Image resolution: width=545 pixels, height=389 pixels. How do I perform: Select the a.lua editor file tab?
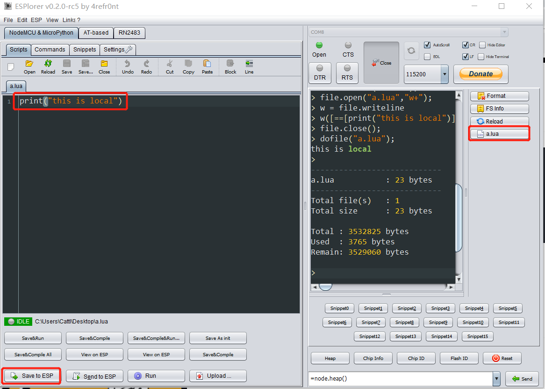click(16, 86)
